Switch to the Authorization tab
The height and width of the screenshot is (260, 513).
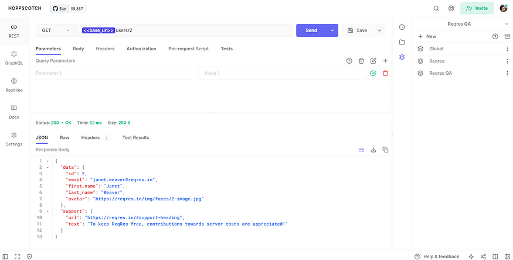(141, 49)
